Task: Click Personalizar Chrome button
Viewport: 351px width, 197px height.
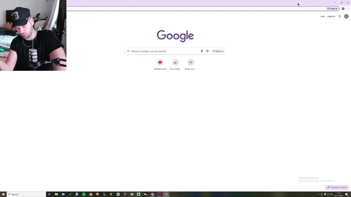Action: [x=337, y=187]
